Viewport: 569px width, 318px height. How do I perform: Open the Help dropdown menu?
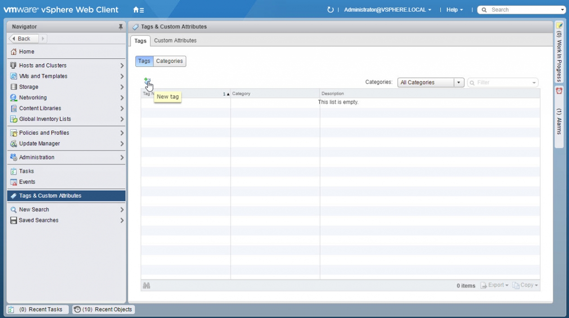[454, 10]
